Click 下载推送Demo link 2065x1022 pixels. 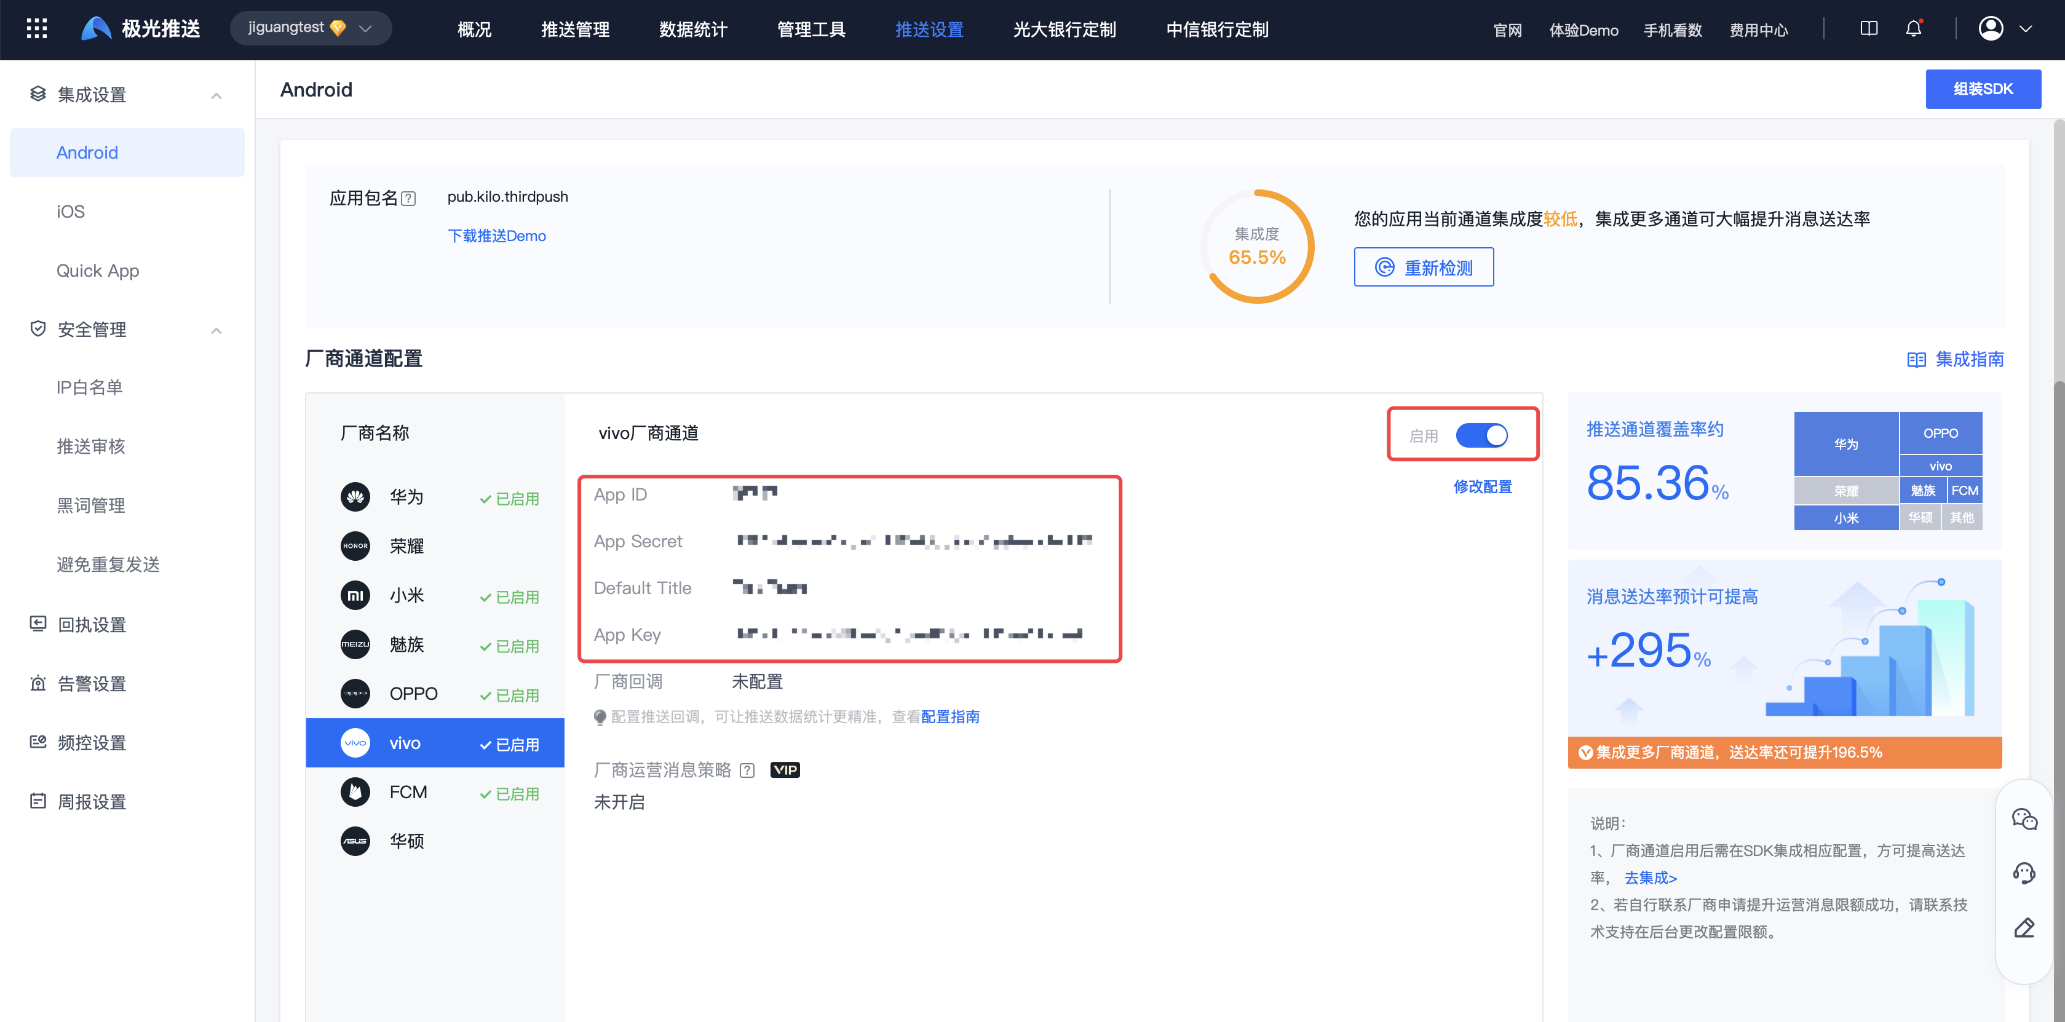(496, 236)
